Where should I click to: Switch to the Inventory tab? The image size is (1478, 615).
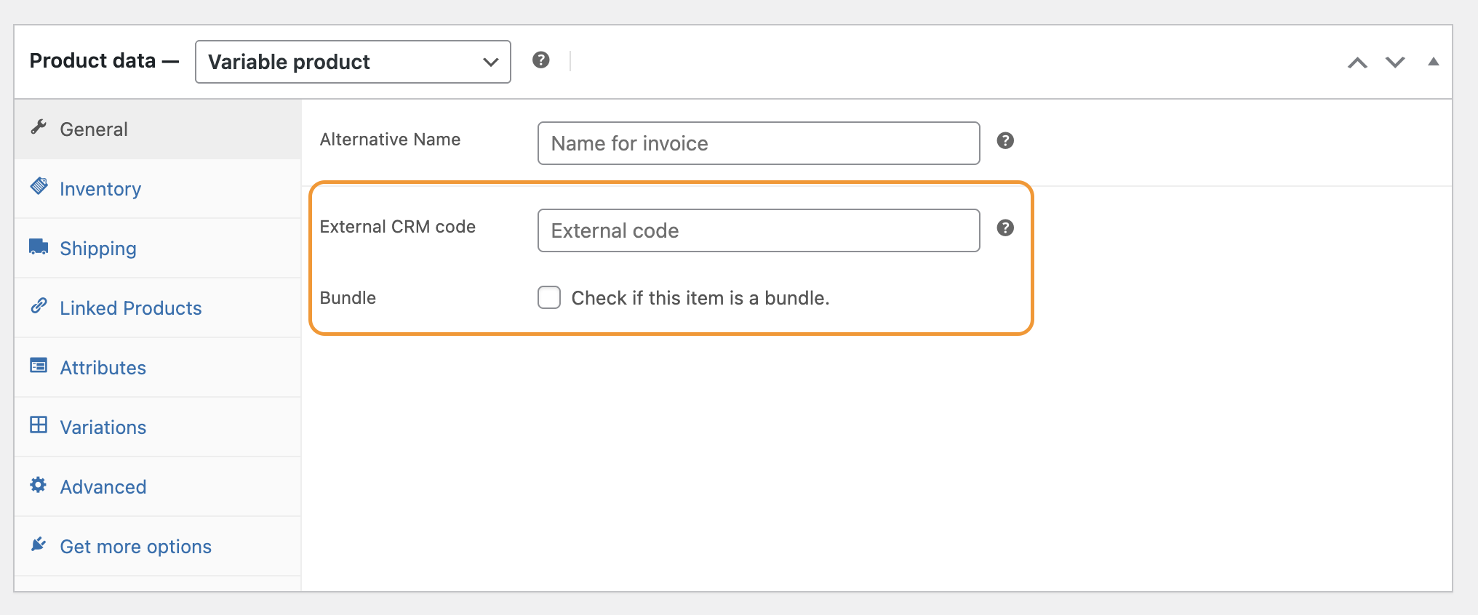pyautogui.click(x=100, y=189)
